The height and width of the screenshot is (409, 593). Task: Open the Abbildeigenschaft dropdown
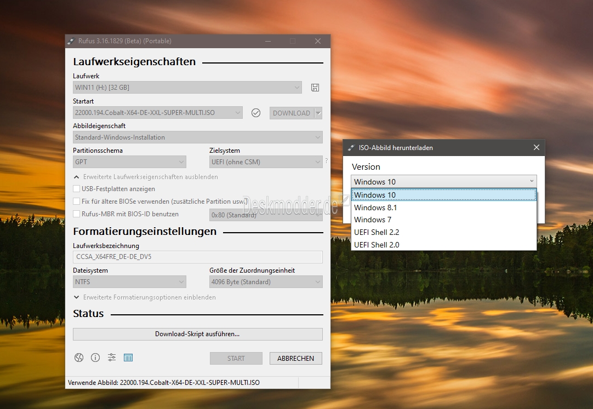point(198,137)
